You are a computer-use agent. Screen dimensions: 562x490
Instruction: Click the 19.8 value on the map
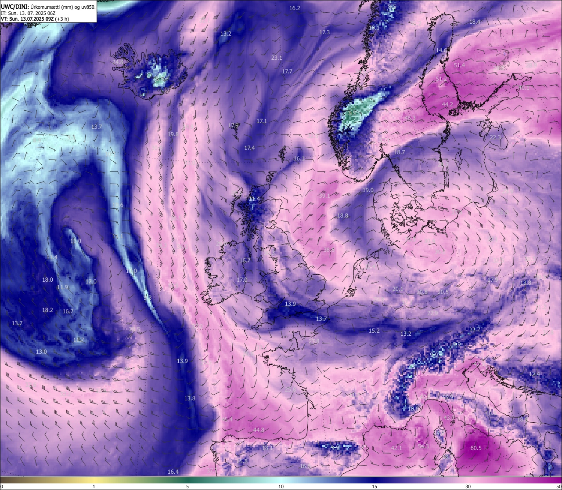(173, 134)
